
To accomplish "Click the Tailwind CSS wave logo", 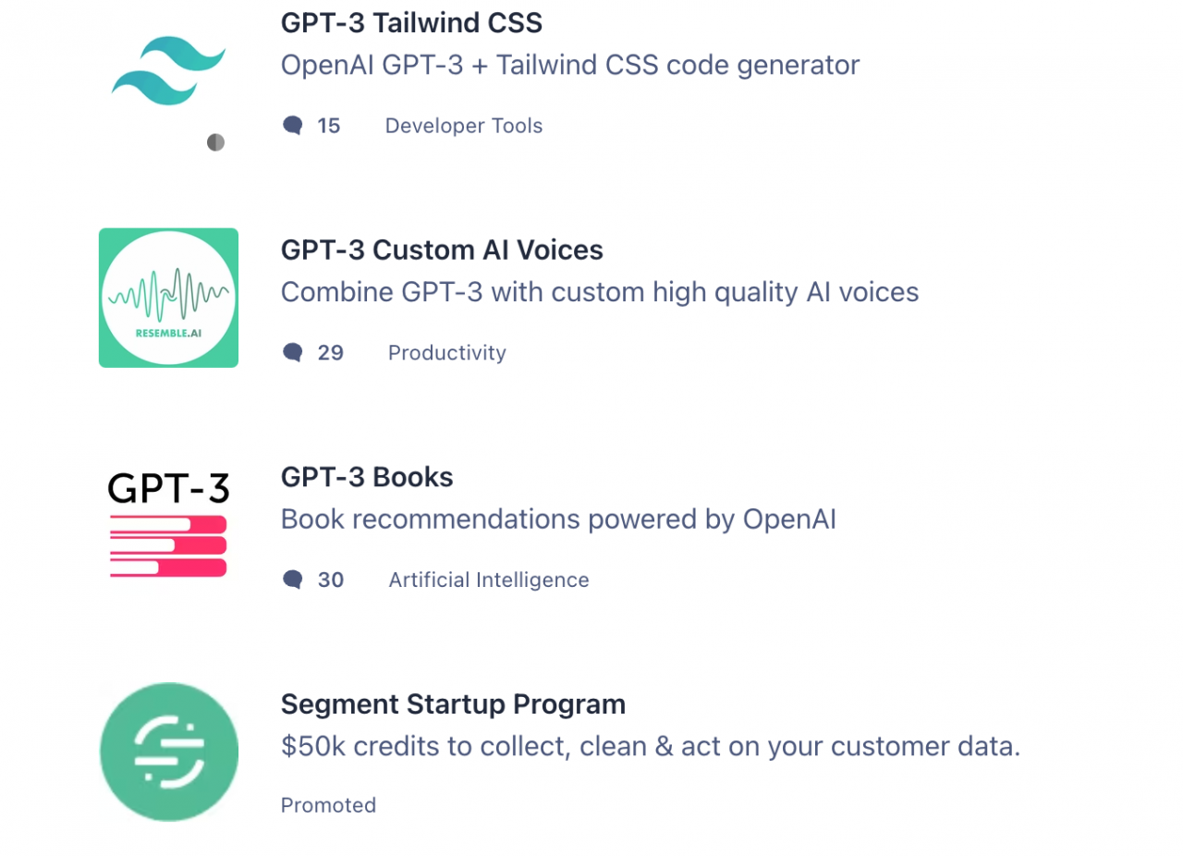I will [168, 69].
